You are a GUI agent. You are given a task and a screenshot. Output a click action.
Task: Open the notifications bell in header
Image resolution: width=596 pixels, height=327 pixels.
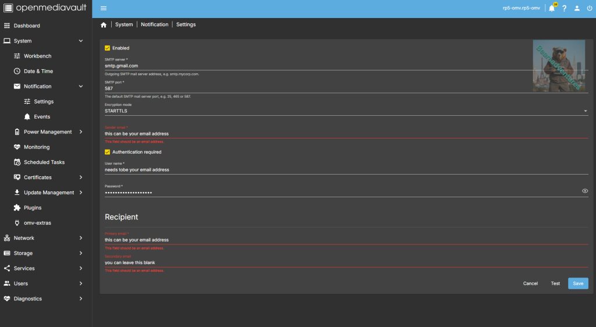coord(552,8)
